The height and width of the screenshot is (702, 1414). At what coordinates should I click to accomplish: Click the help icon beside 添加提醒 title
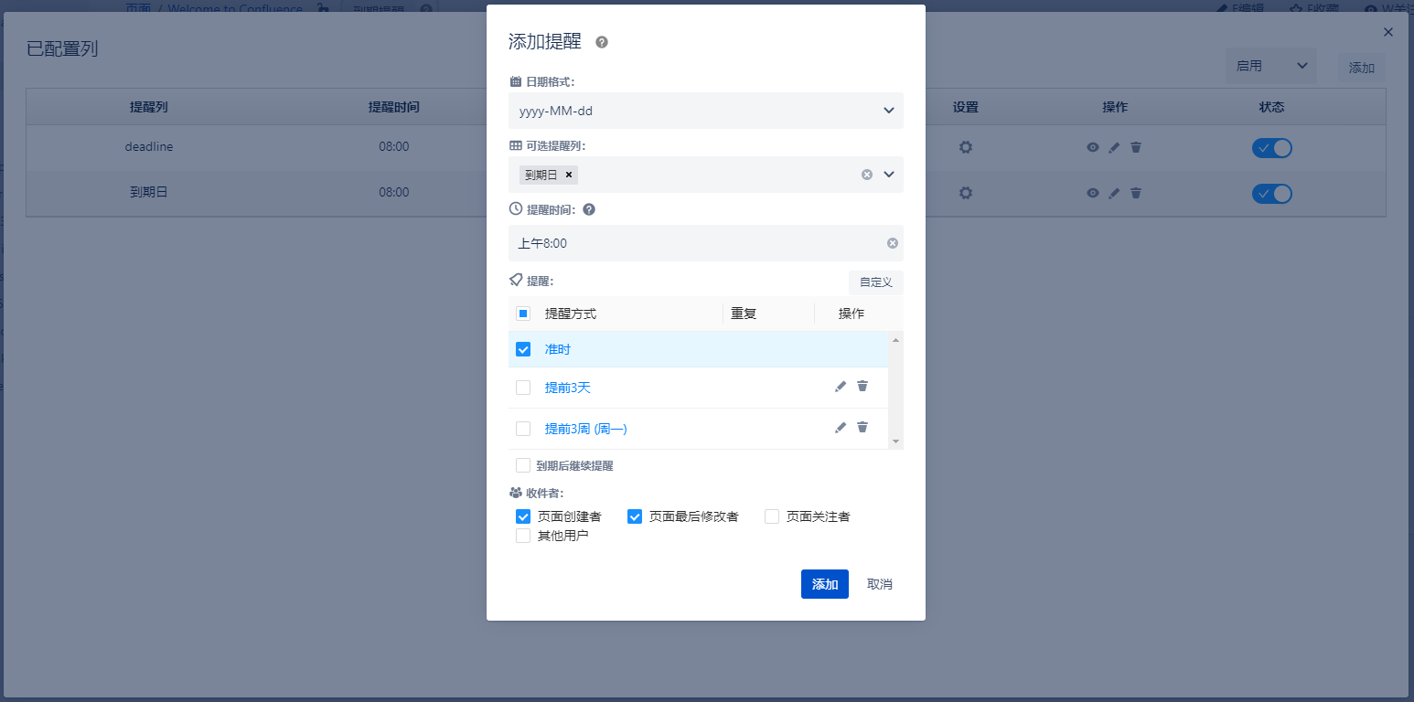pyautogui.click(x=602, y=42)
